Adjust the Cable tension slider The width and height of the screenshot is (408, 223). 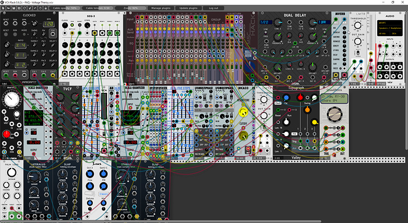point(98,8)
